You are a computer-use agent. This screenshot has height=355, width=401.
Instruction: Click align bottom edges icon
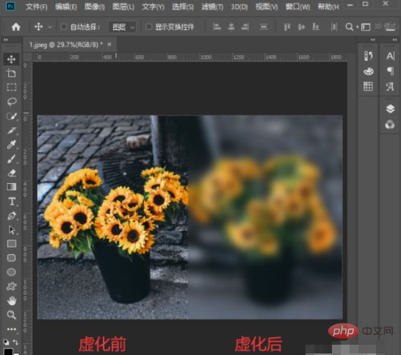[x=316, y=26]
